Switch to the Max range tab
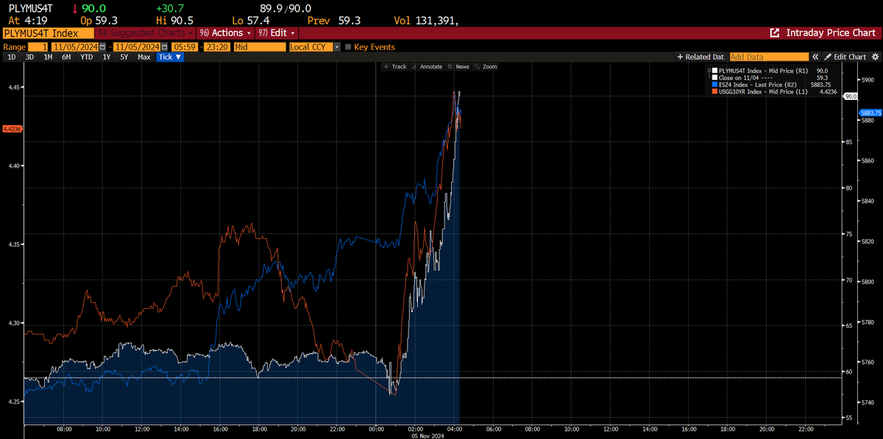The width and height of the screenshot is (883, 439). 144,57
